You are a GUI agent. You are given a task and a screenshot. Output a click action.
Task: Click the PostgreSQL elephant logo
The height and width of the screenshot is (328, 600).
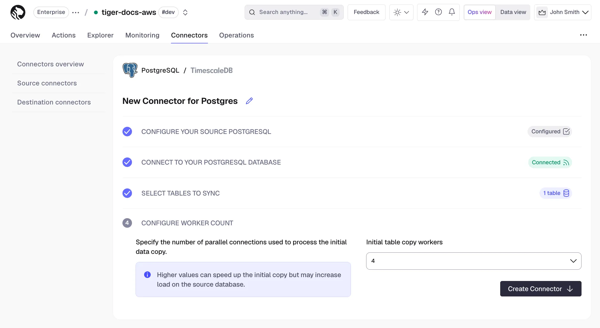pyautogui.click(x=130, y=70)
